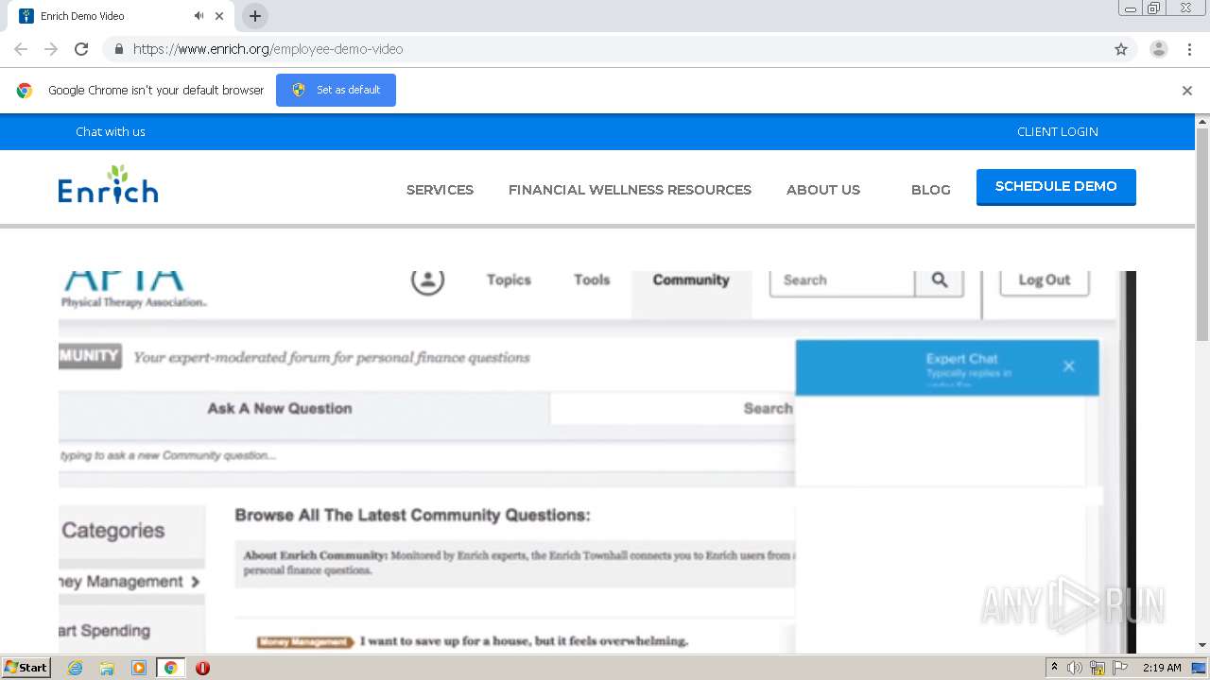The image size is (1210, 680).
Task: Select Topics in the video navigation
Action: click(x=509, y=280)
